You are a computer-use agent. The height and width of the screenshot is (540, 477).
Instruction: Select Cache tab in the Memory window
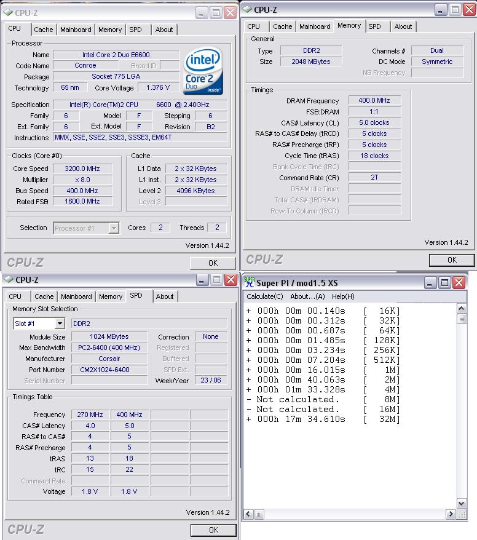pyautogui.click(x=283, y=26)
